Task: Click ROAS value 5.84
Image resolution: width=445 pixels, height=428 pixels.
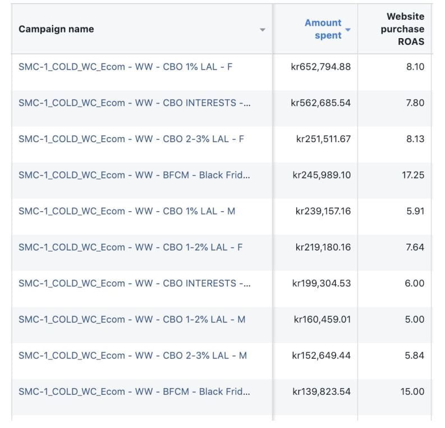Action: click(x=415, y=356)
